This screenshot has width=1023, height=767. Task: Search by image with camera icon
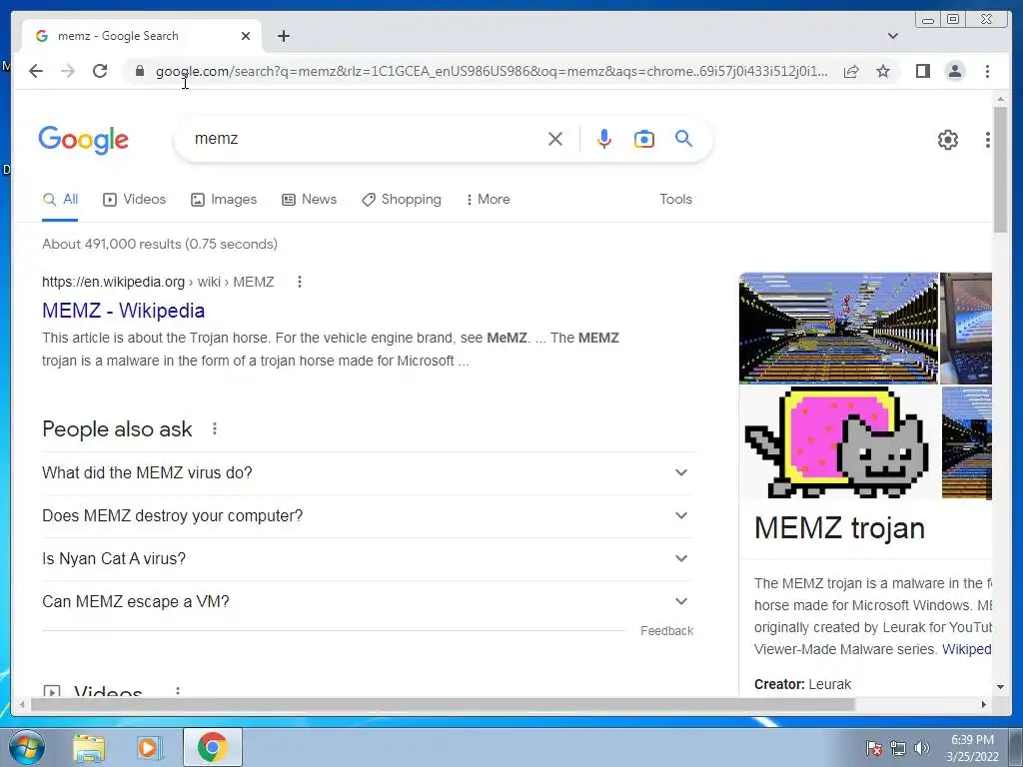click(x=644, y=139)
